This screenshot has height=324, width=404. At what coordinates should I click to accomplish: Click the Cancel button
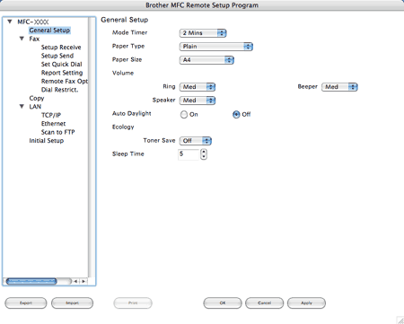tap(264, 303)
